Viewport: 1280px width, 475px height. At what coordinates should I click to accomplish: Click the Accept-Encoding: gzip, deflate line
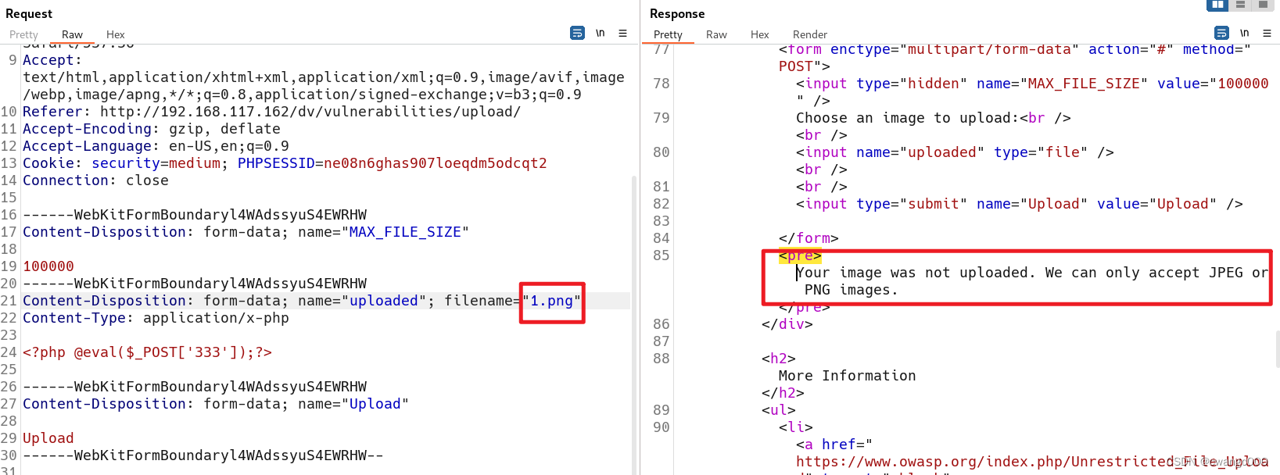pyautogui.click(x=151, y=129)
